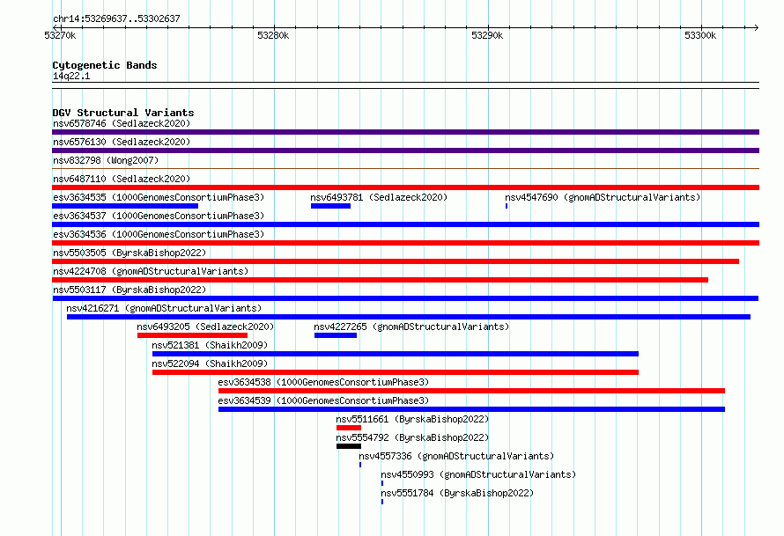Select the thin nsv832798 brown variant line

405,169
